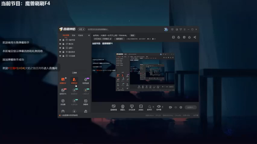Screen dimensions: 257x144
Task: Click the unlock padlock icon in header
Action: click(179, 37)
